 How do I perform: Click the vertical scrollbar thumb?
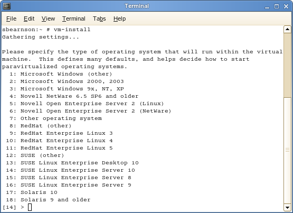(287, 65)
